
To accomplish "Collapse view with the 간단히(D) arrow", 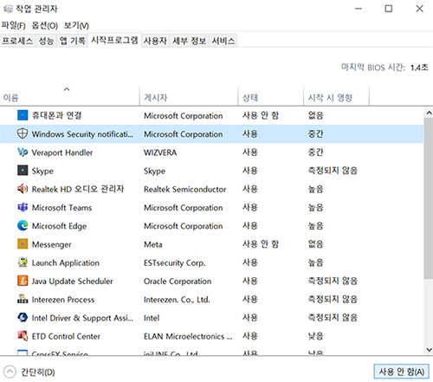I will (x=10, y=372).
